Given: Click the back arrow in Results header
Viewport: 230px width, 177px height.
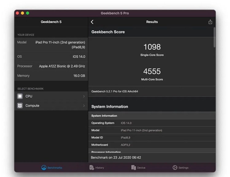Looking at the screenshot, I should point(92,22).
